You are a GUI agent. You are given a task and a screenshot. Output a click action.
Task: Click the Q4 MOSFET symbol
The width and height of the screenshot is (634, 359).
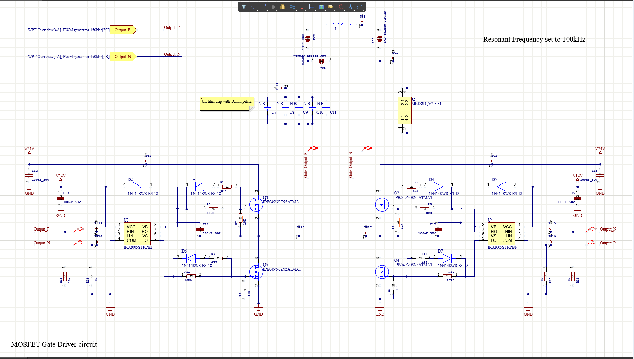pos(382,272)
